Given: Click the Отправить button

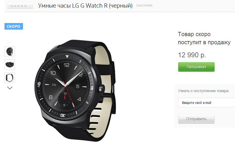Looking at the screenshot, I should coord(196,119).
